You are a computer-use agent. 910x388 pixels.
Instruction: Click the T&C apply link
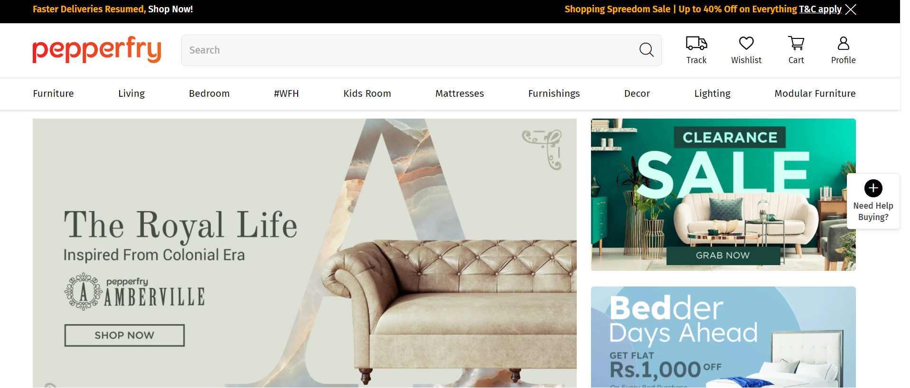pyautogui.click(x=820, y=9)
